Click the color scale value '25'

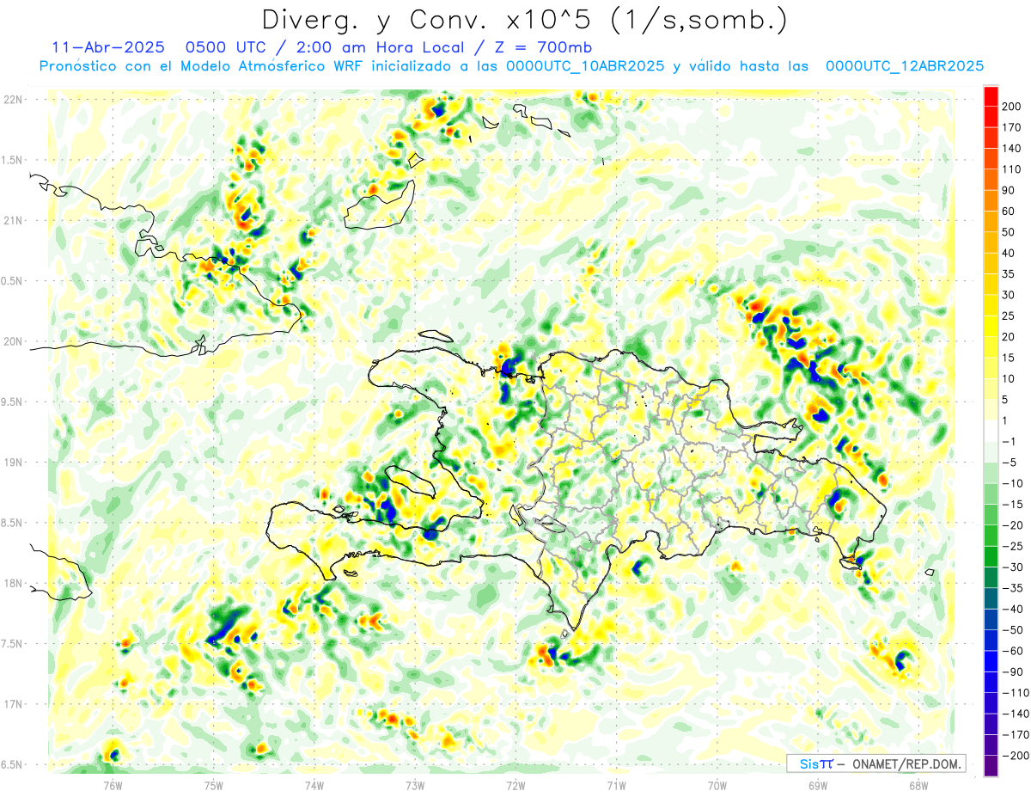click(x=1010, y=316)
